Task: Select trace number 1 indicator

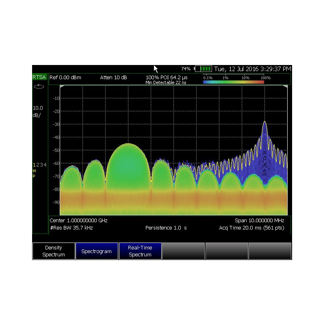Action: (x=34, y=165)
